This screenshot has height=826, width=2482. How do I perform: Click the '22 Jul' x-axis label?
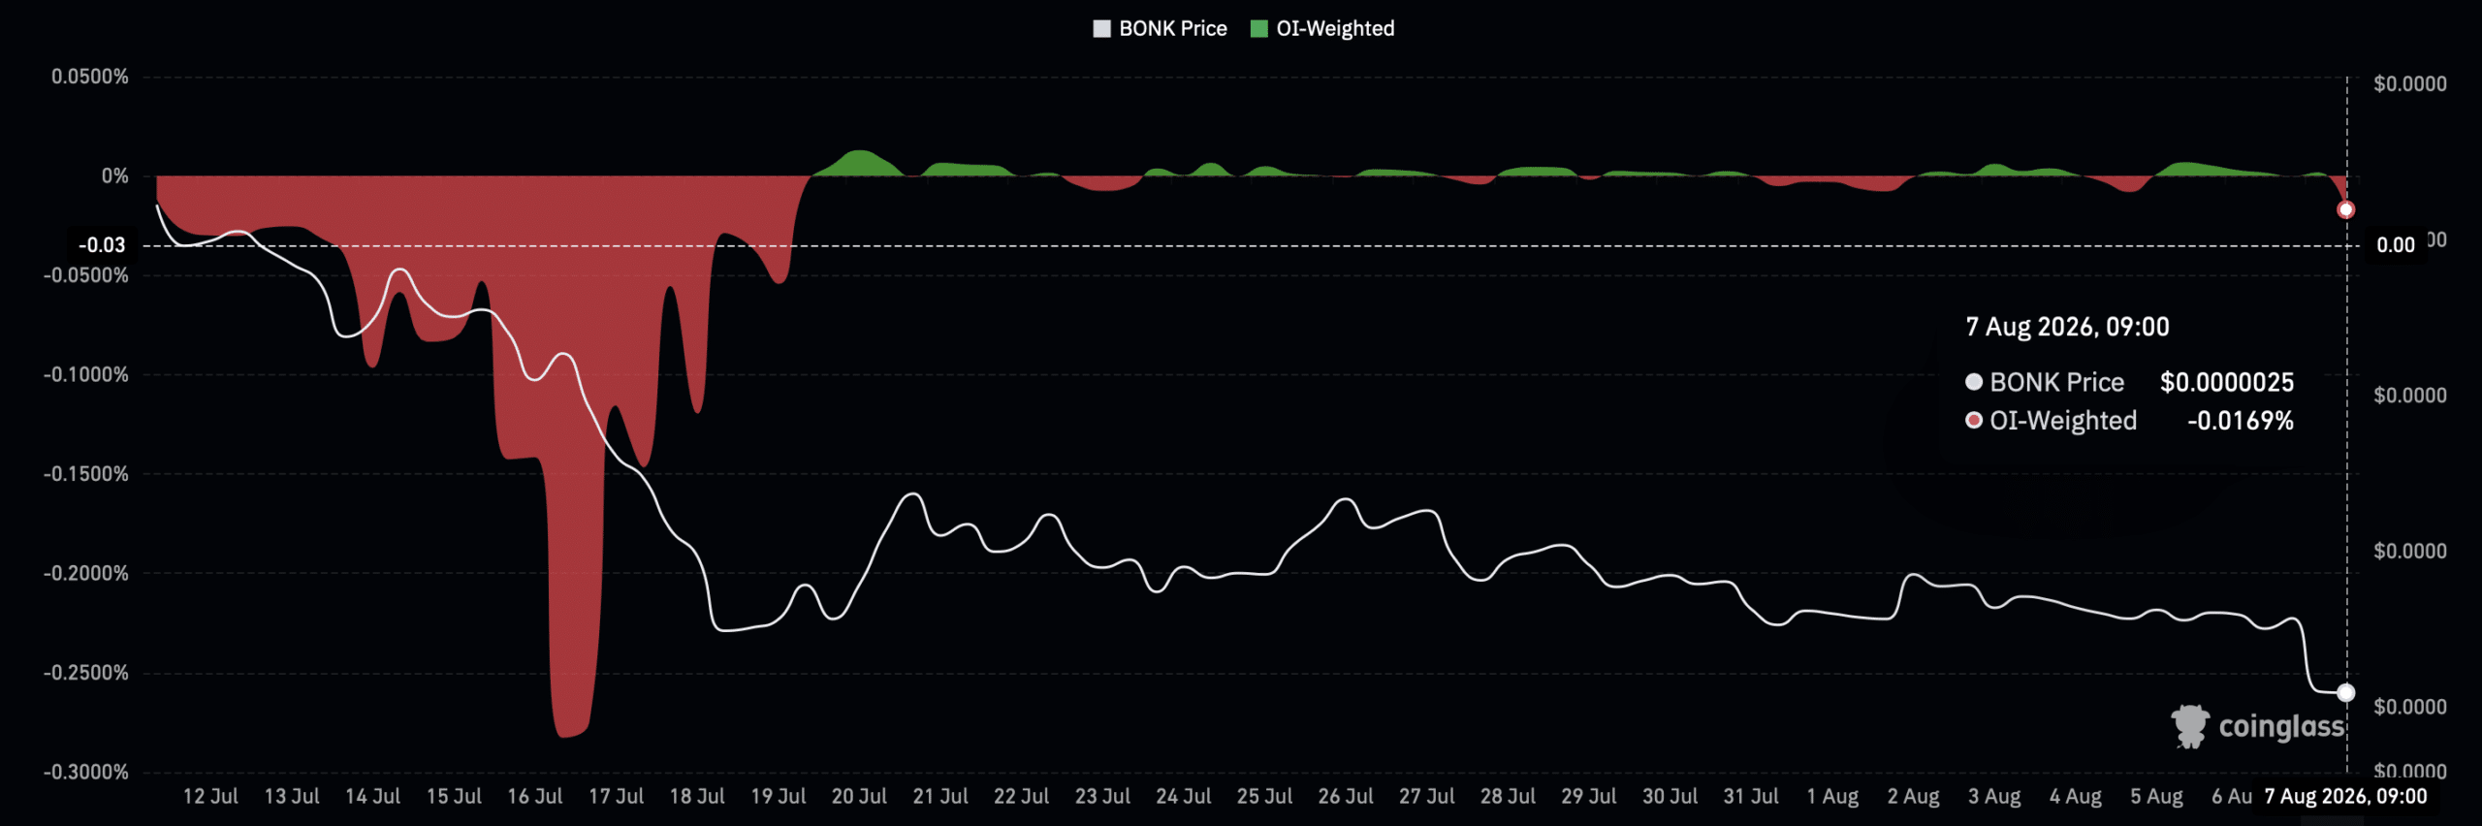point(1021,796)
